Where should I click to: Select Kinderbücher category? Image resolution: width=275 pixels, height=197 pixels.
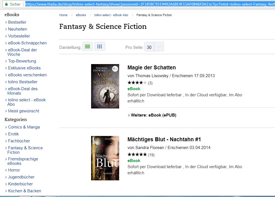[20, 184]
